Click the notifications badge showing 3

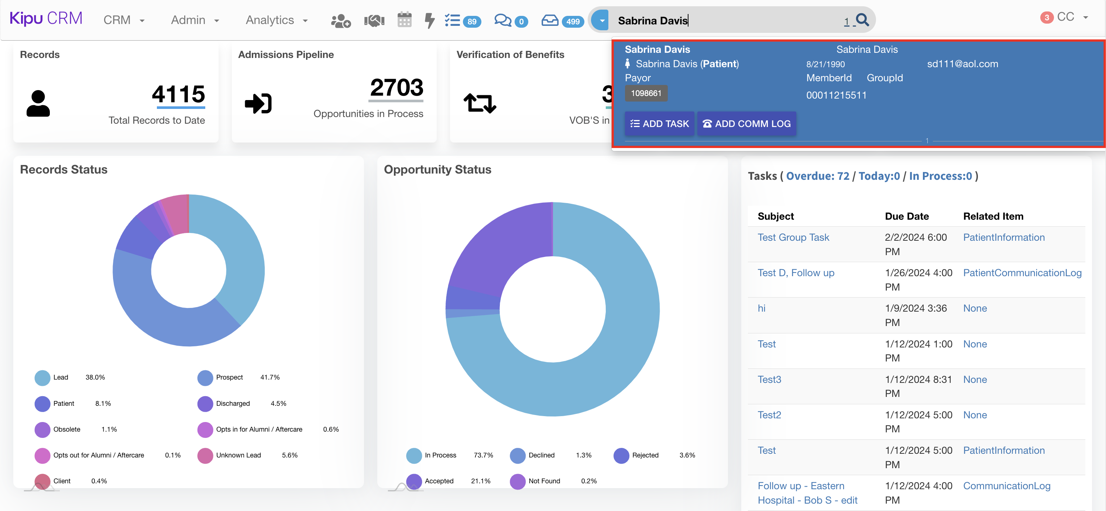click(x=1046, y=17)
